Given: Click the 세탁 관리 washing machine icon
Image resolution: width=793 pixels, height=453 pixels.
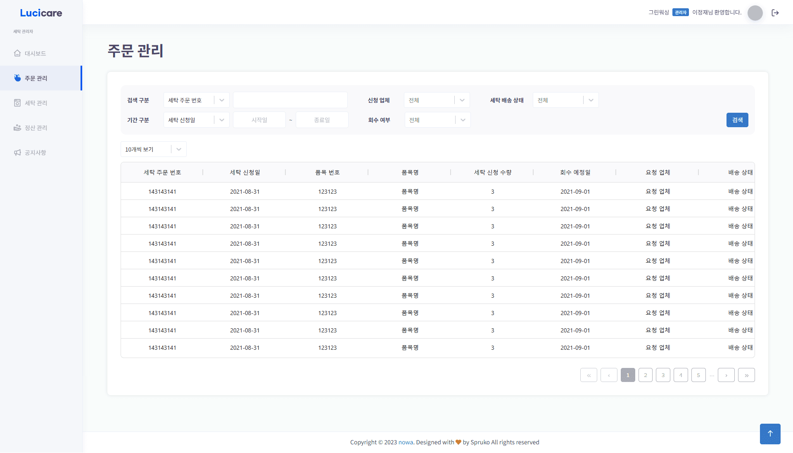Looking at the screenshot, I should click(x=17, y=103).
